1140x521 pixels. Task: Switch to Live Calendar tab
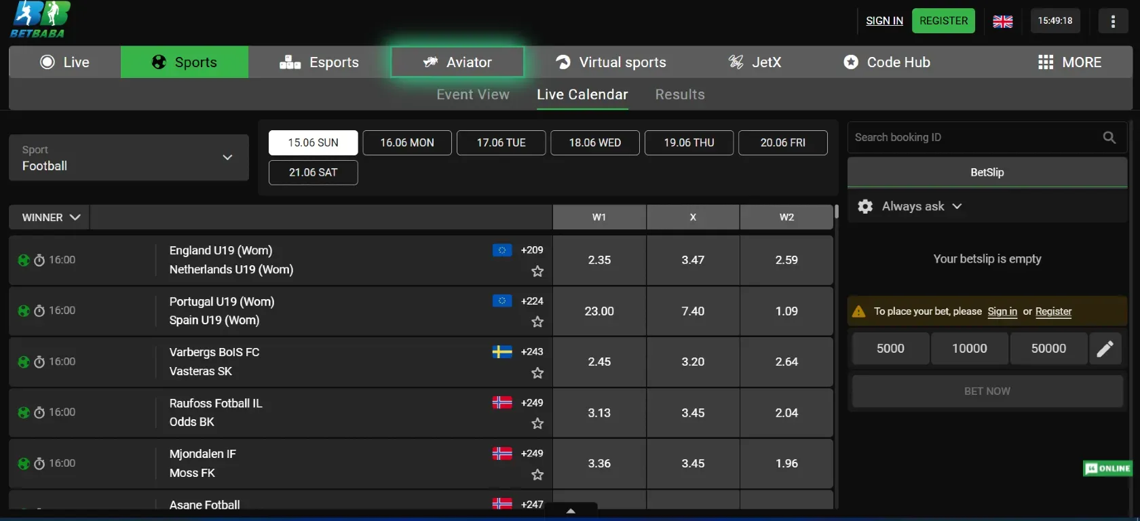point(582,94)
